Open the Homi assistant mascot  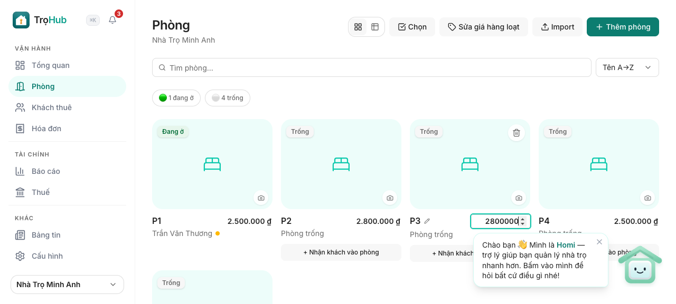(x=640, y=264)
